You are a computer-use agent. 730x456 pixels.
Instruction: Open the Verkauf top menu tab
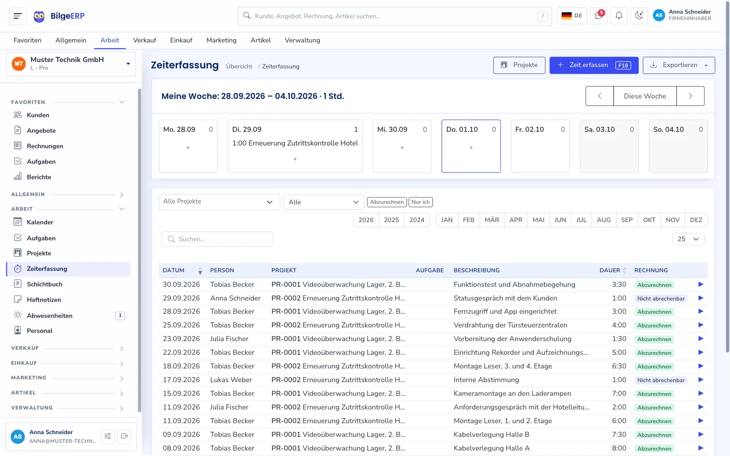click(145, 40)
